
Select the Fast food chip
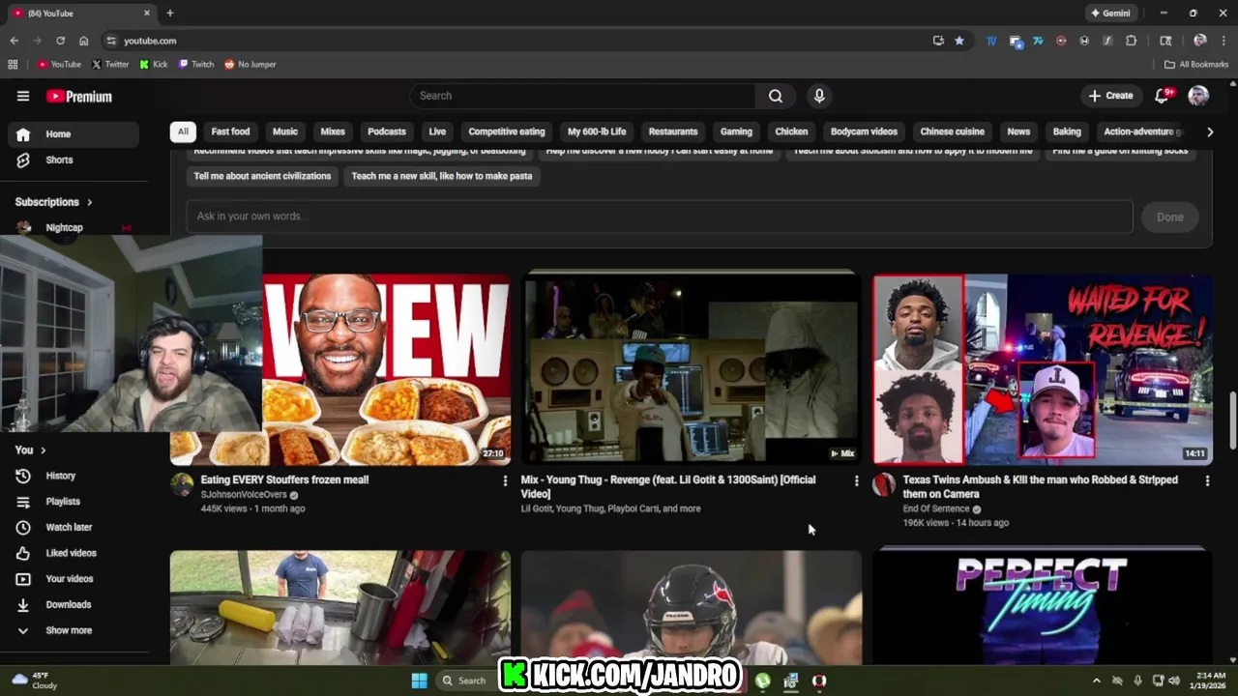pyautogui.click(x=230, y=131)
